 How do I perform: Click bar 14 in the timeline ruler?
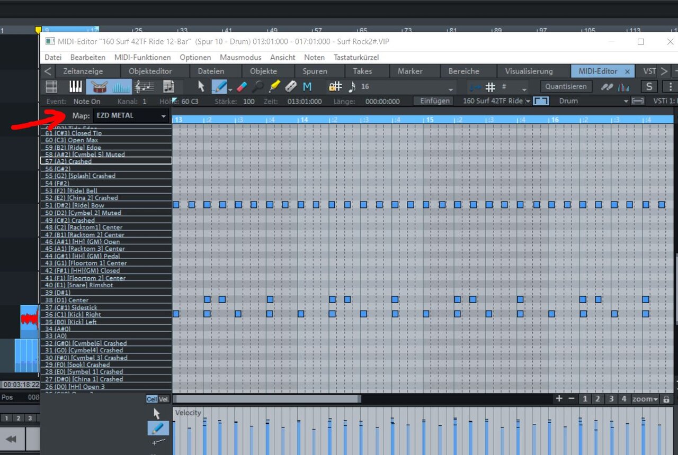click(304, 120)
